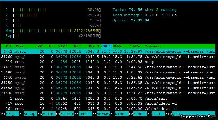Viewport: 218px width, 120px height.
Task: Select the highlighted mysqld process 4442
Action: [x=108, y=51]
